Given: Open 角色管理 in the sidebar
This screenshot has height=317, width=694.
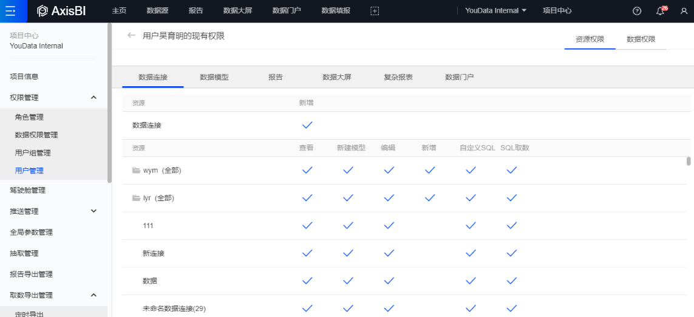Looking at the screenshot, I should 29,117.
